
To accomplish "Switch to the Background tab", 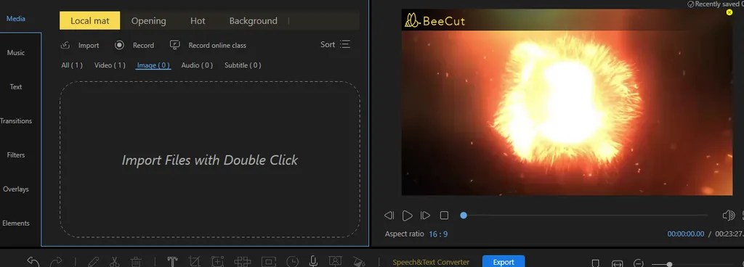I will coord(254,21).
